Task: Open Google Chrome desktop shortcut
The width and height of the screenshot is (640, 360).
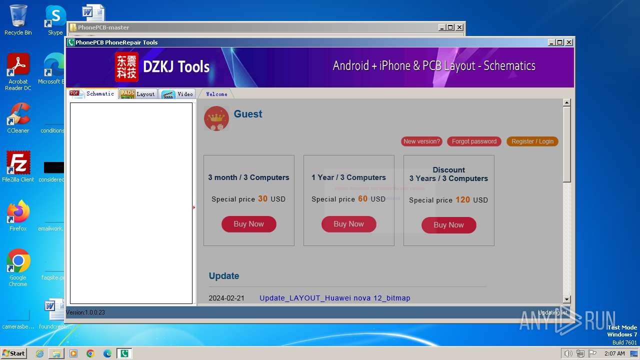Action: click(x=18, y=268)
